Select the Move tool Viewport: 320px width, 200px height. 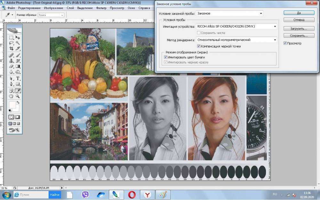18,38
